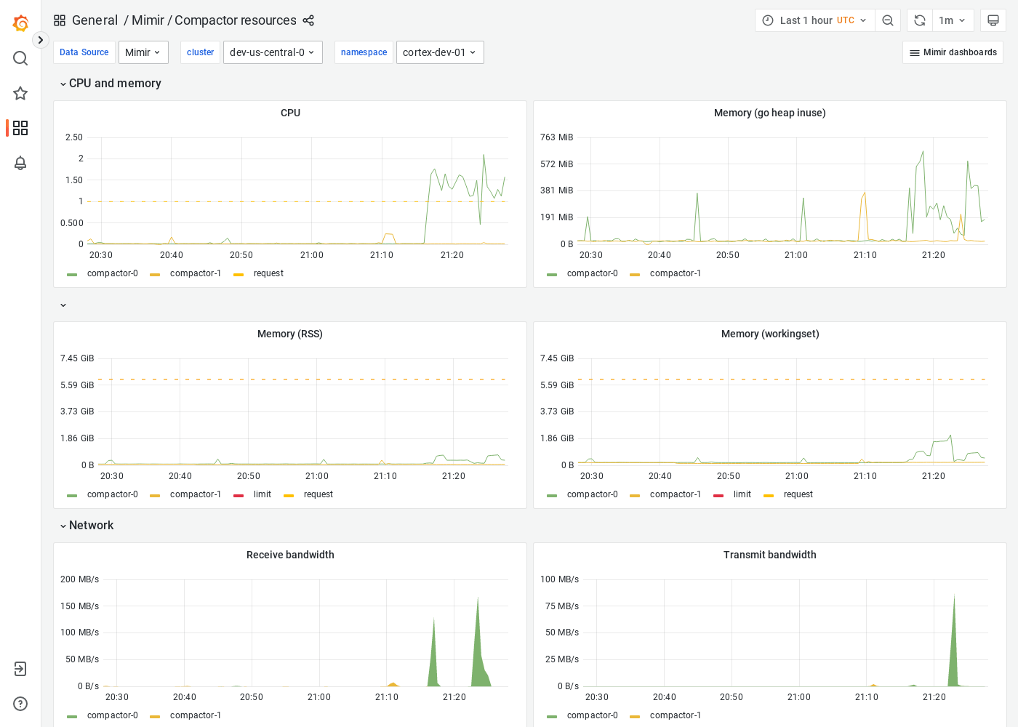The height and width of the screenshot is (727, 1018).
Task: Toggle the limit series in Memory RSS legend
Action: coord(262,494)
